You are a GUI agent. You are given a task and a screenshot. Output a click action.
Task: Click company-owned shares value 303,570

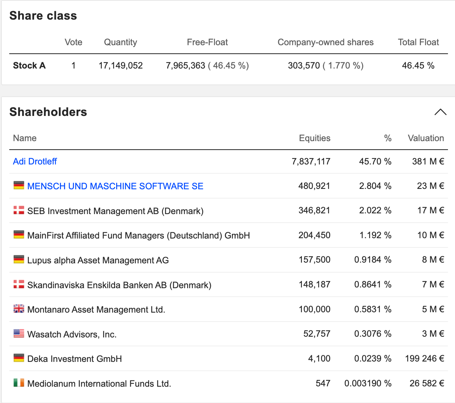click(304, 66)
